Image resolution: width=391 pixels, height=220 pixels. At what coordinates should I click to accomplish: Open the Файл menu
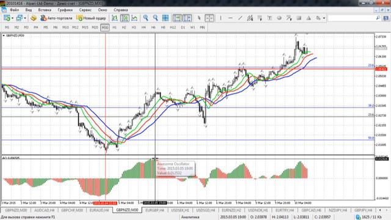(14, 10)
